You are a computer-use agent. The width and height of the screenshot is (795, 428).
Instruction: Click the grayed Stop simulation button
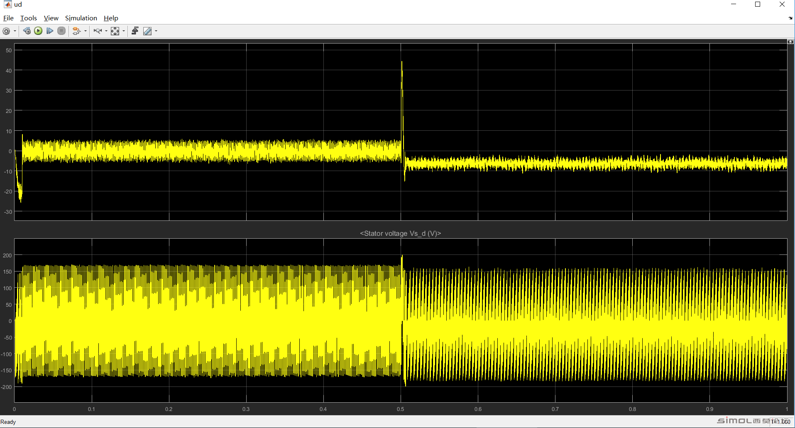[61, 31]
